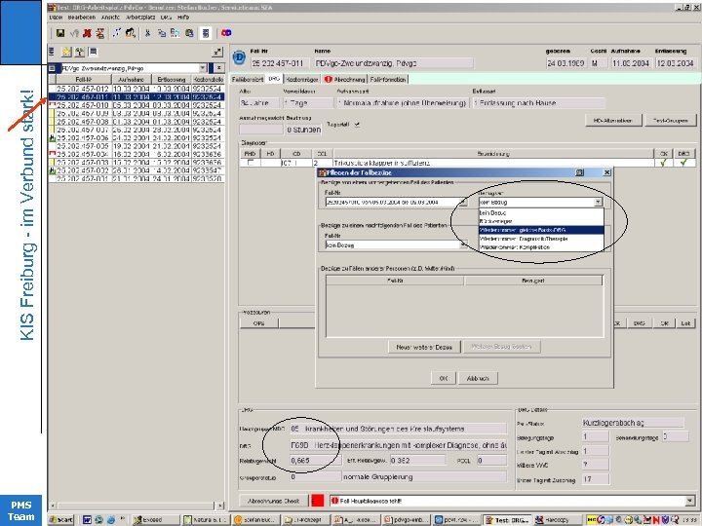Select 'Wiederaufnahme: Diagnostik/Therapie' option

tap(541, 239)
